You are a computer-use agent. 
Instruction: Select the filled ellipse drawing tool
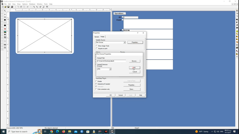click(x=5, y=25)
